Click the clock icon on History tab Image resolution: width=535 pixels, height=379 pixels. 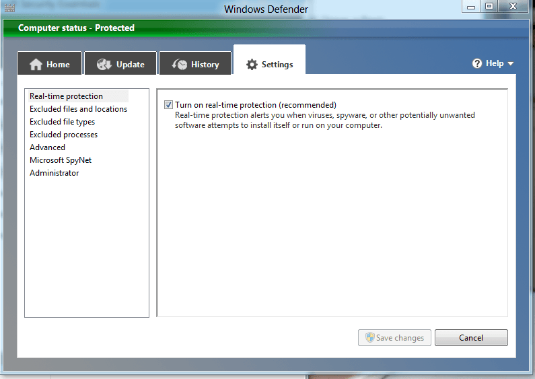coord(180,65)
